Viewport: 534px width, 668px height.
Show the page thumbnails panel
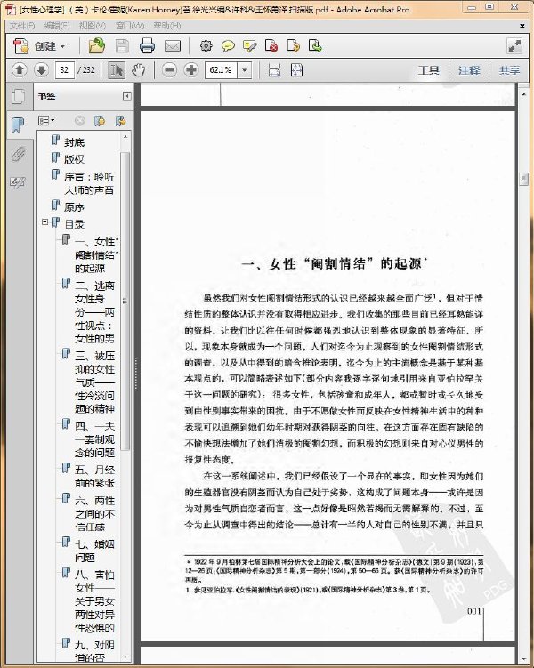click(19, 96)
